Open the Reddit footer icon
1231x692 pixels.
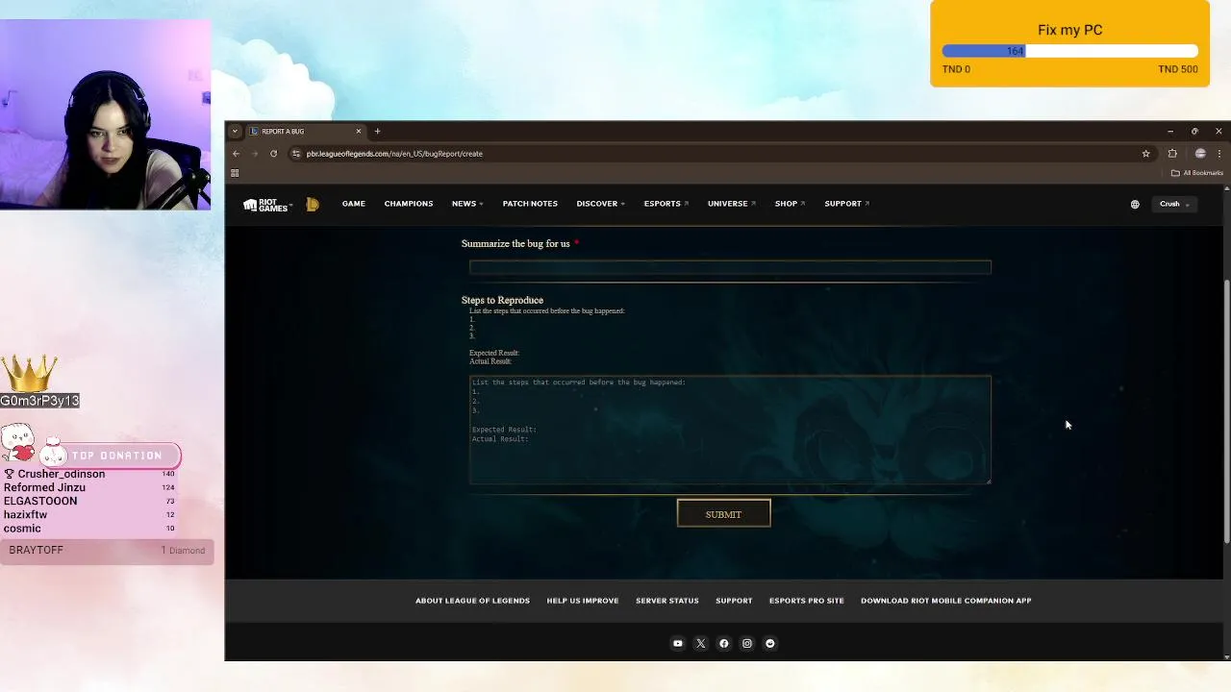click(770, 644)
